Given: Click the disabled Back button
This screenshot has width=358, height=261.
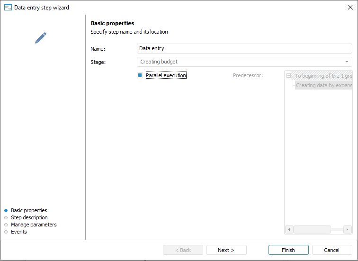Looking at the screenshot, I should tap(183, 250).
